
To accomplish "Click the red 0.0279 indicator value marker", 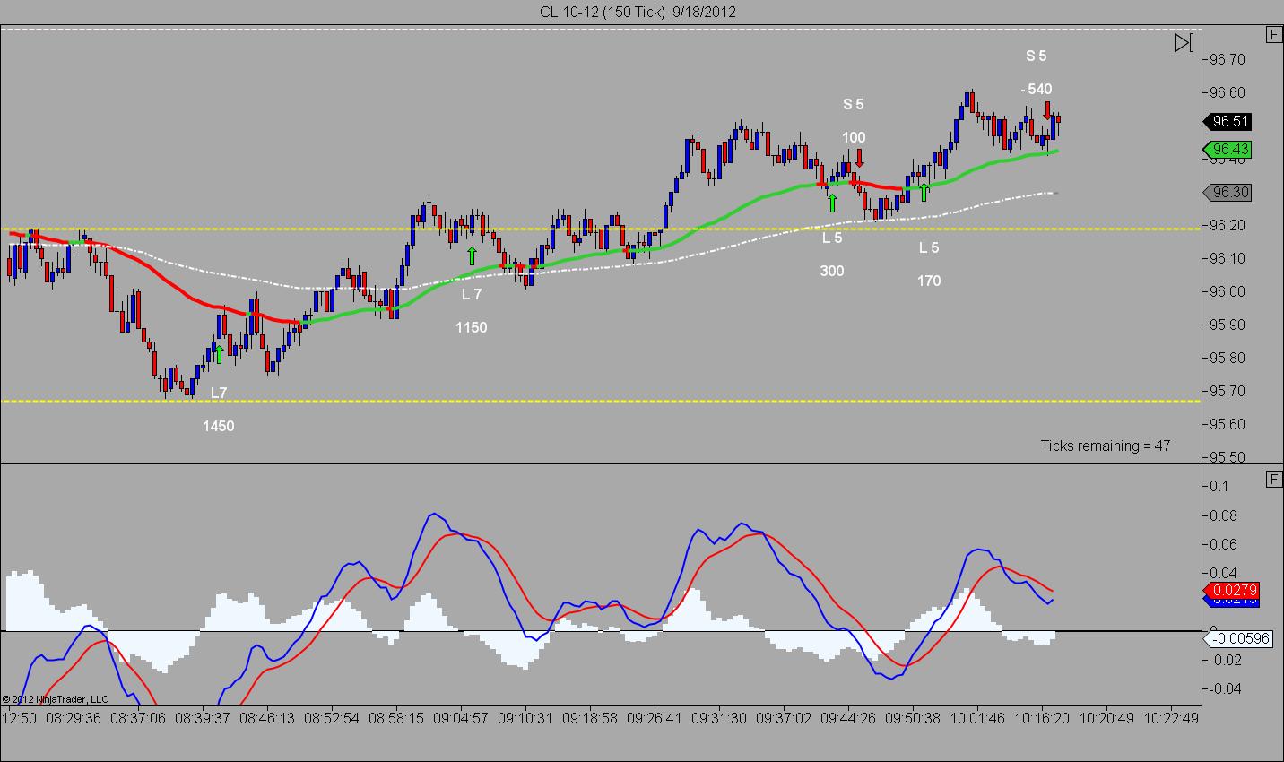I will pos(1230,591).
